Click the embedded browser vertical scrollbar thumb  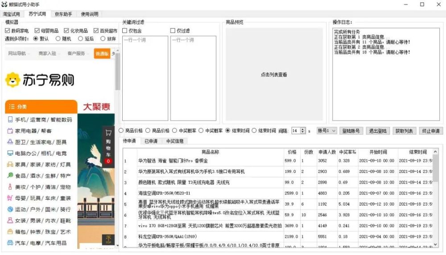117,72
